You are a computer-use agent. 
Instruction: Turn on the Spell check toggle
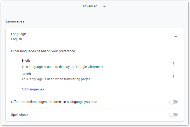pyautogui.click(x=173, y=115)
